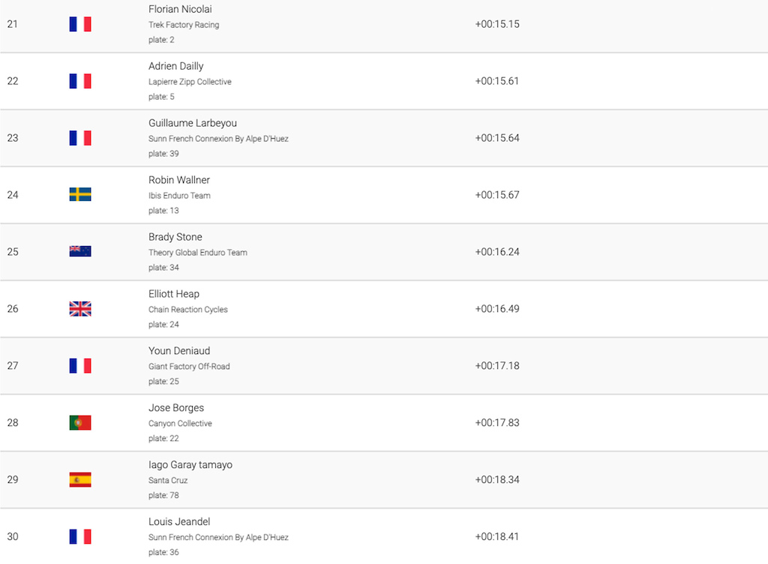Viewport: 768px width, 564px height.
Task: Click the Chain Reaction Cycles team text
Action: (x=188, y=310)
